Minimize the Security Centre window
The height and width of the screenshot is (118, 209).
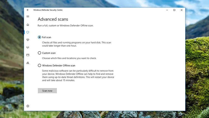[167, 10]
